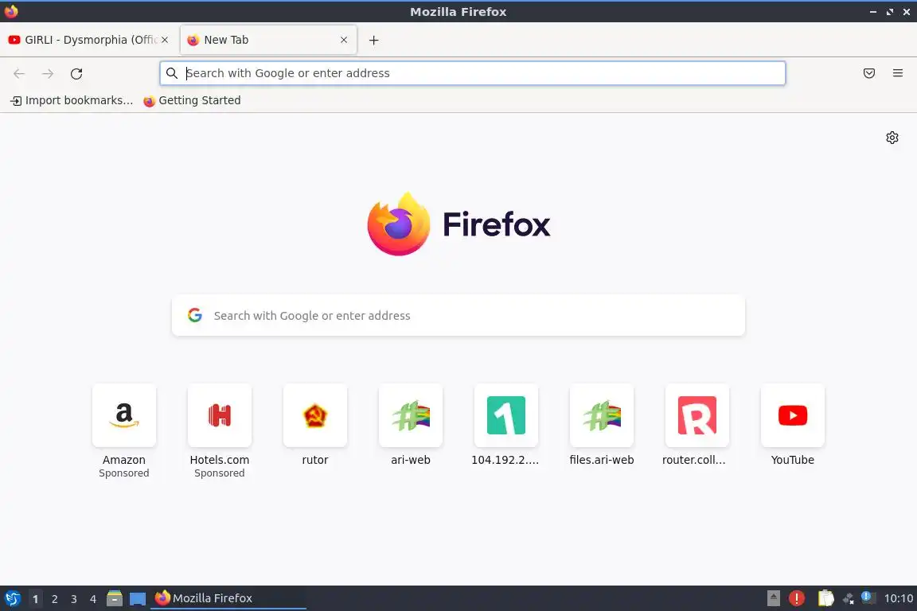Screen dimensions: 917x611
Task: Reload the current page
Action: pos(76,74)
